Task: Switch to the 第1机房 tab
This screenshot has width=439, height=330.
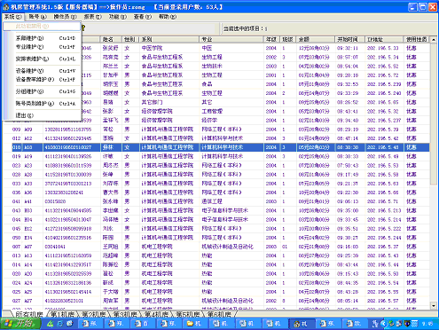Action: [62, 314]
